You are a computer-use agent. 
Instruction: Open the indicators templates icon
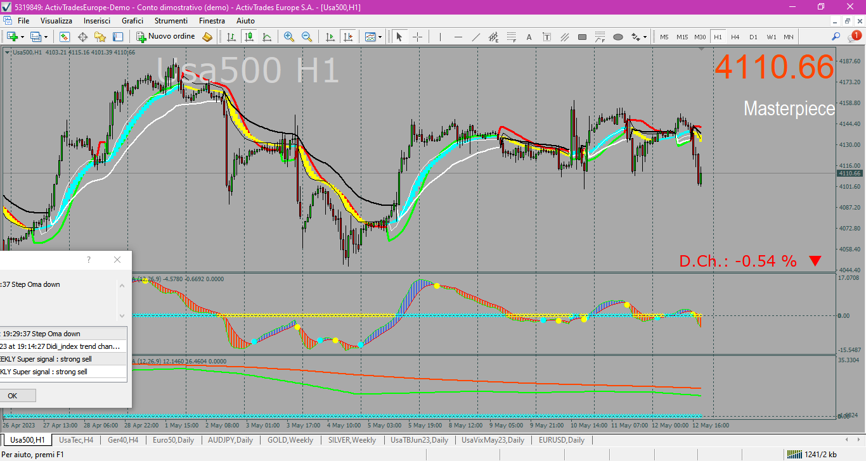(x=370, y=37)
